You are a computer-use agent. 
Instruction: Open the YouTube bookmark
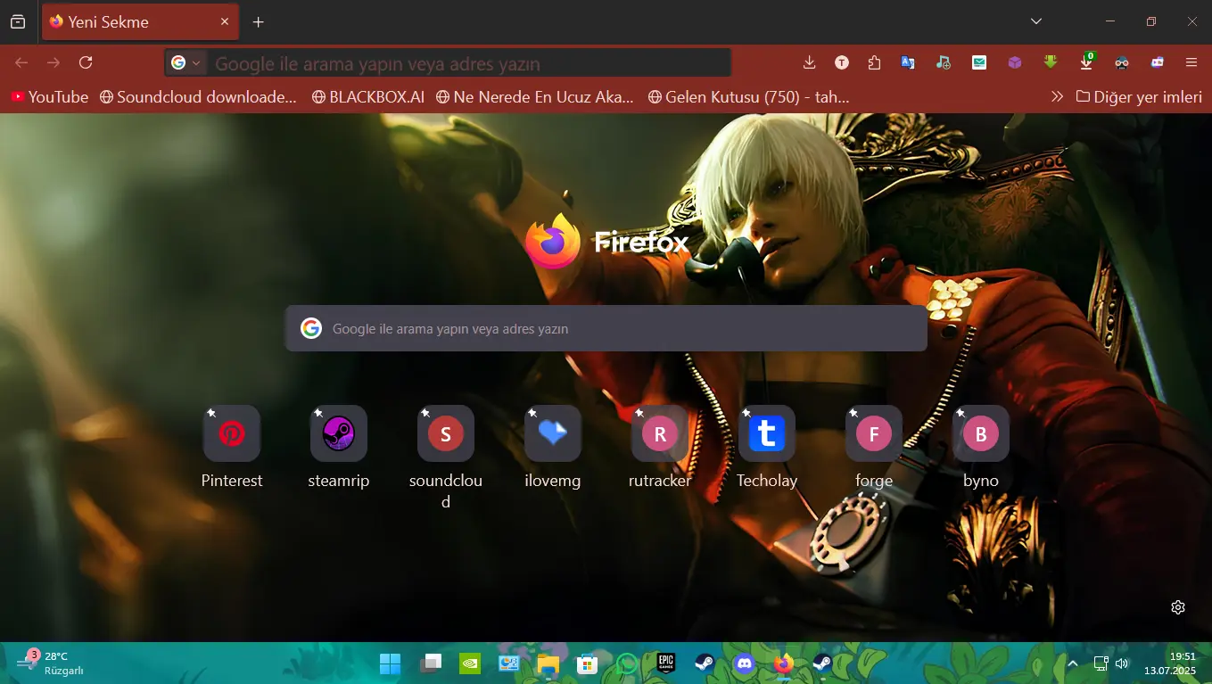(50, 97)
